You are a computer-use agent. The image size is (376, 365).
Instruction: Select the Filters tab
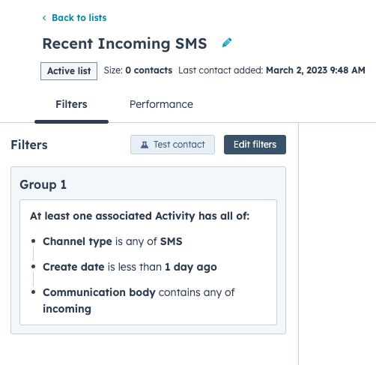click(71, 104)
